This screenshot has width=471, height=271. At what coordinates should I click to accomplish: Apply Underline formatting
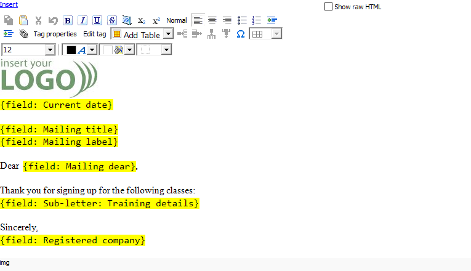point(97,20)
